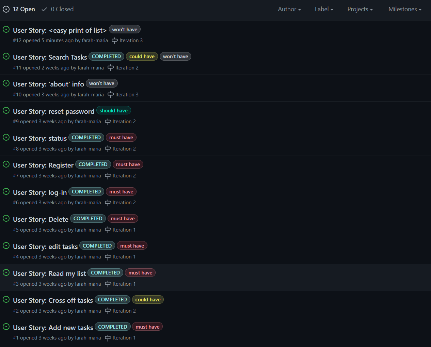Click the milestone icon next to Iteration 2 on issue #11

click(x=111, y=67)
